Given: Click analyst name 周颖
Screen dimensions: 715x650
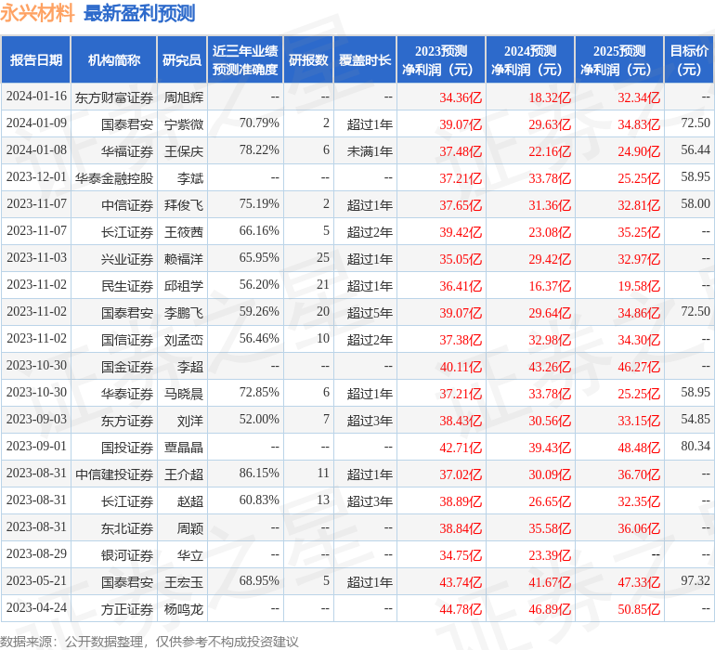Looking at the screenshot, I should pos(190,527).
